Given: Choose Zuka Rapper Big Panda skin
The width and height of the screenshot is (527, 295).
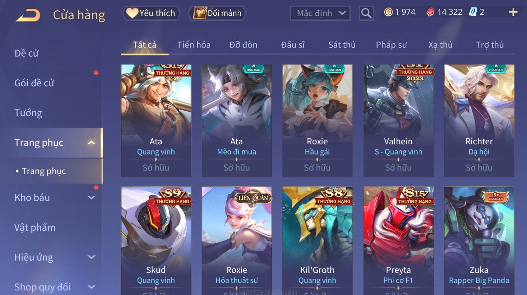Looking at the screenshot, I should (479, 241).
